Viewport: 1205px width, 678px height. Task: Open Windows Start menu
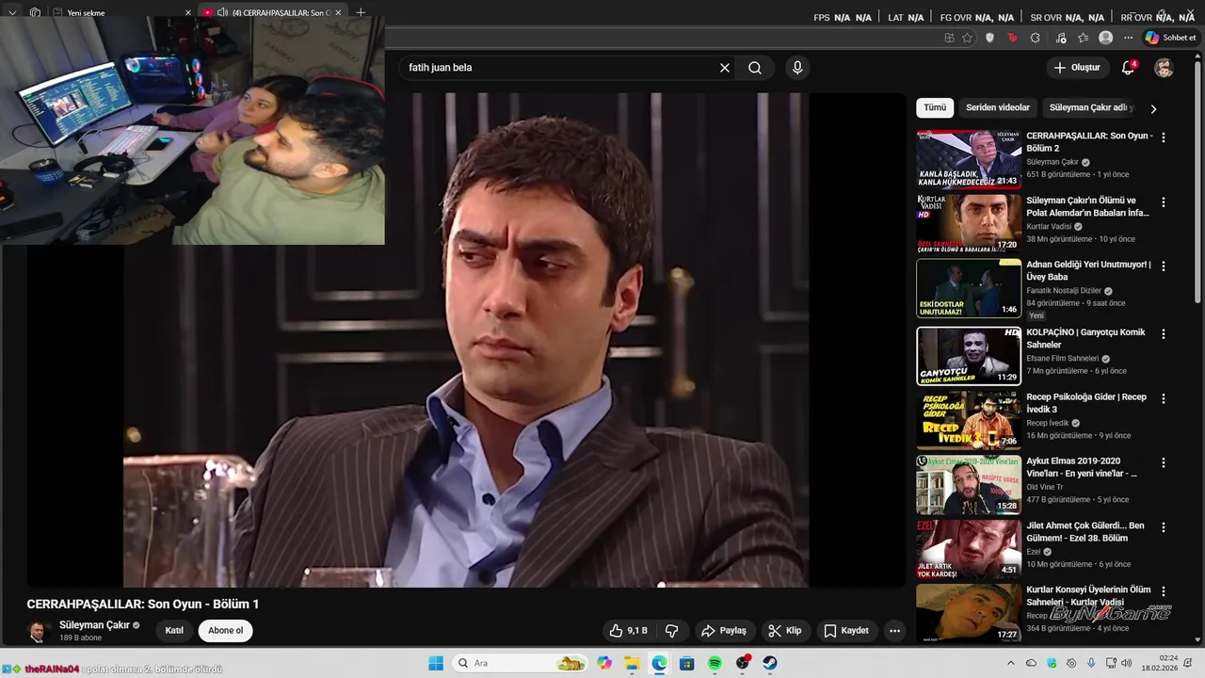[x=436, y=663]
